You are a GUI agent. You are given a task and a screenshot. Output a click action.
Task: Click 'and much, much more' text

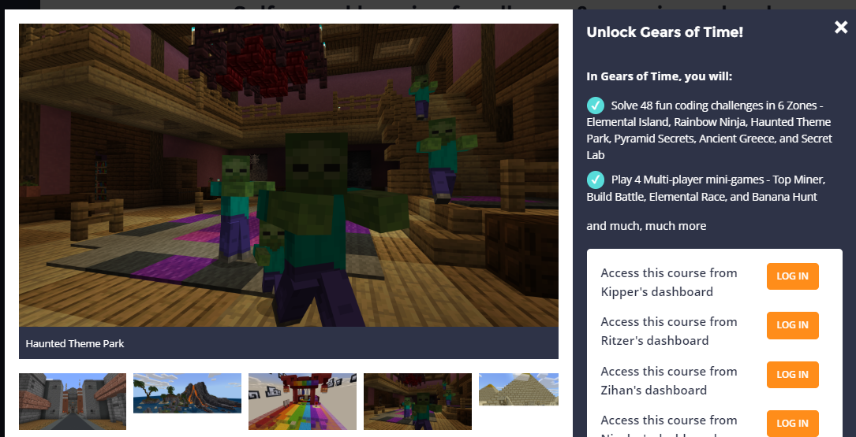coord(646,225)
